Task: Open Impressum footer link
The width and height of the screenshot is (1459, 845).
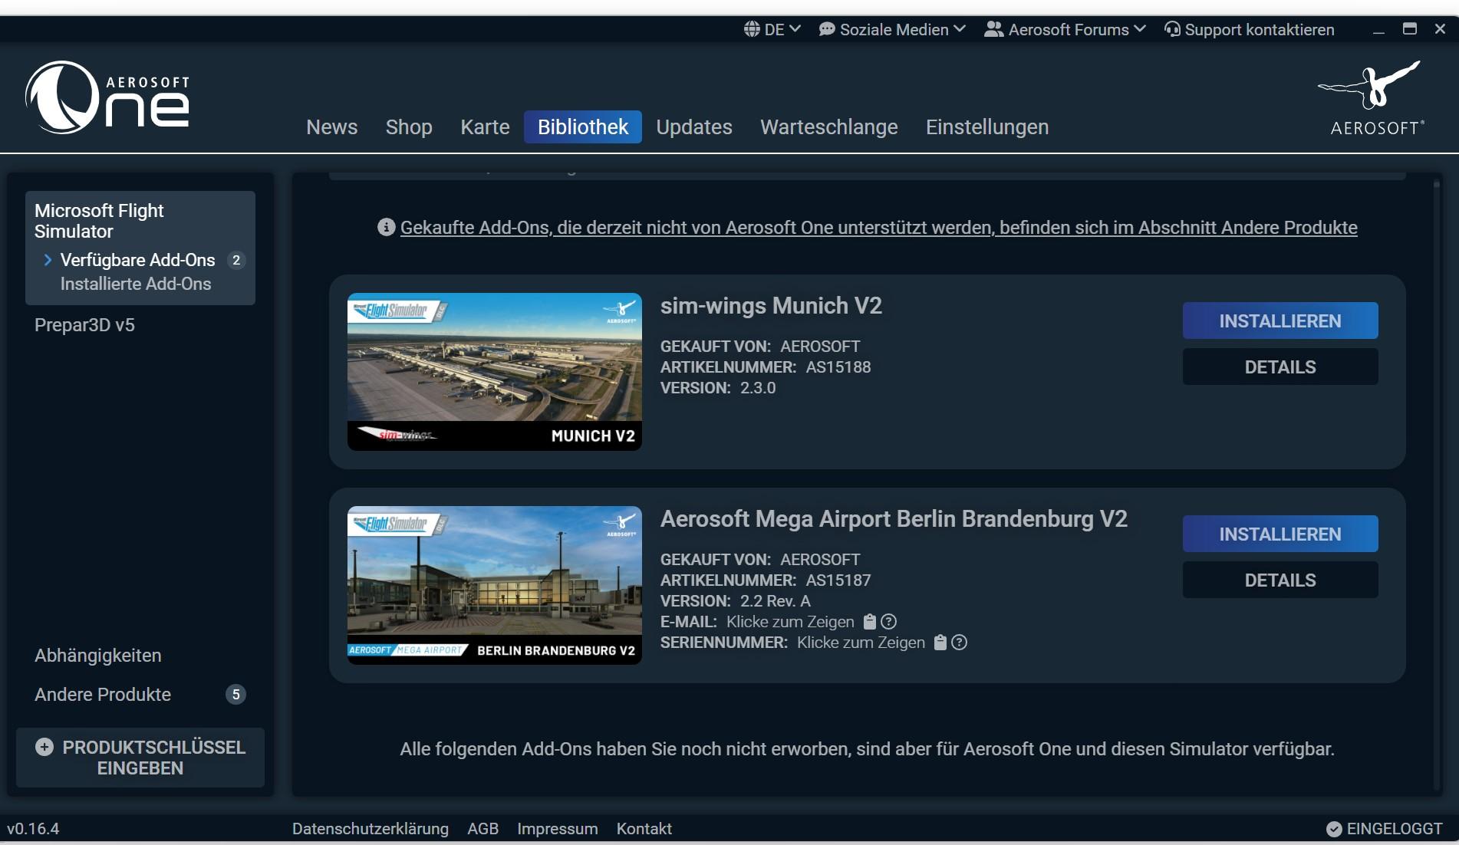Action: [558, 829]
